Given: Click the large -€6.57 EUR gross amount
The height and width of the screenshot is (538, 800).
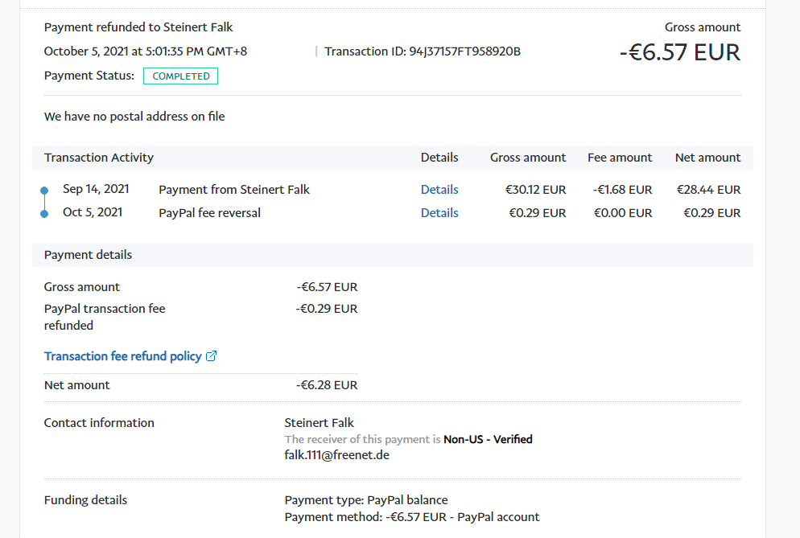Looking at the screenshot, I should (x=679, y=52).
